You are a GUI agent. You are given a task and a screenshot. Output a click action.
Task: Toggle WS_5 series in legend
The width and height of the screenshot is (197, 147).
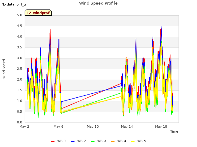click(x=139, y=141)
